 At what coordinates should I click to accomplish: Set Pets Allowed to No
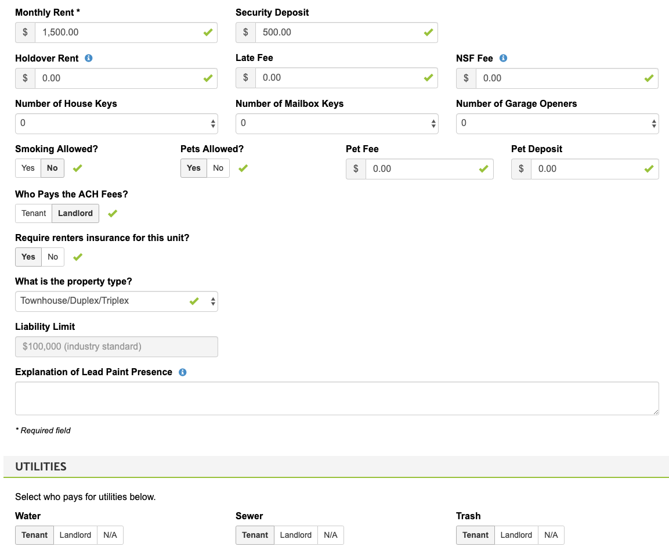(x=218, y=168)
